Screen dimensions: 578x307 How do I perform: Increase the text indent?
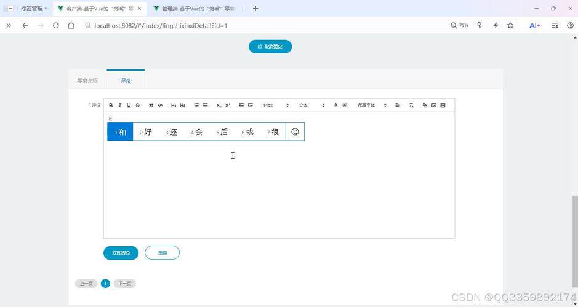click(x=251, y=106)
